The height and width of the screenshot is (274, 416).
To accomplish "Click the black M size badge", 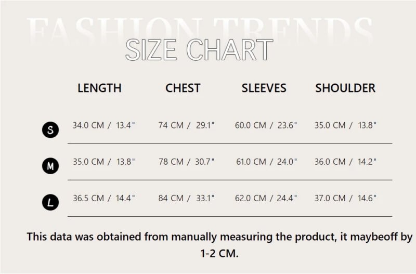I will point(50,166).
